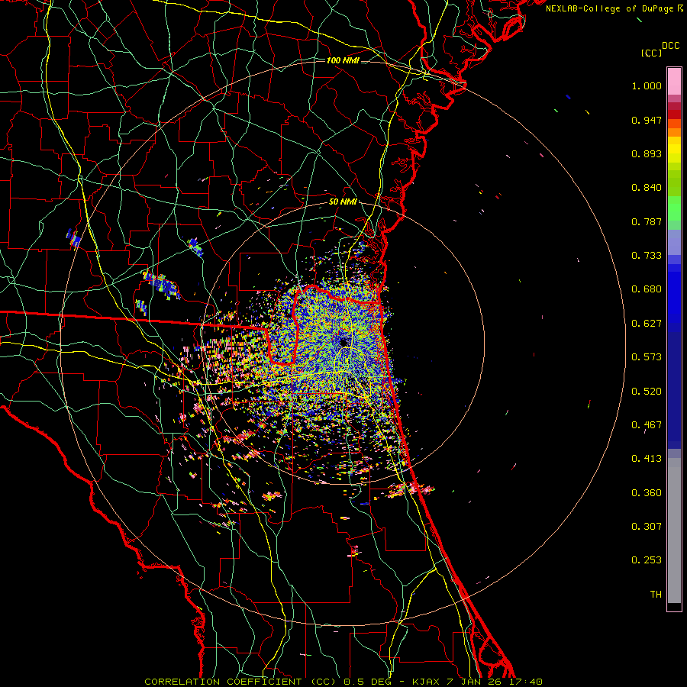Click the 0.573 color scale value

click(x=647, y=357)
